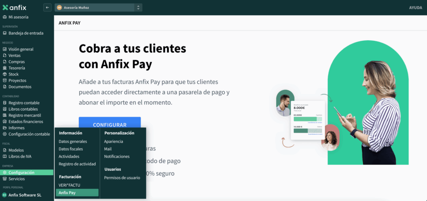Click the anfix logo
The height and width of the screenshot is (201, 427).
[15, 7]
